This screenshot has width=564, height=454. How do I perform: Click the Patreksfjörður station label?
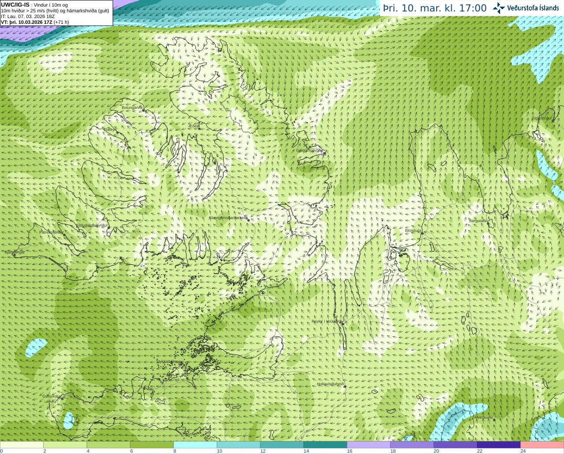[52, 232]
